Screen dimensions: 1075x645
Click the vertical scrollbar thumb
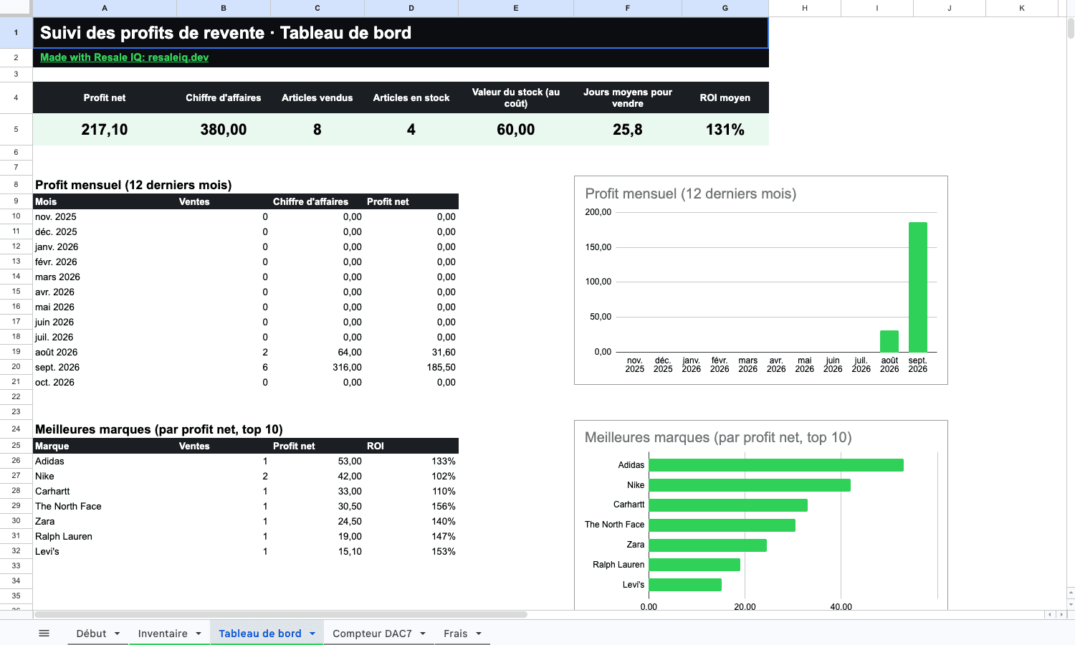[x=1071, y=29]
